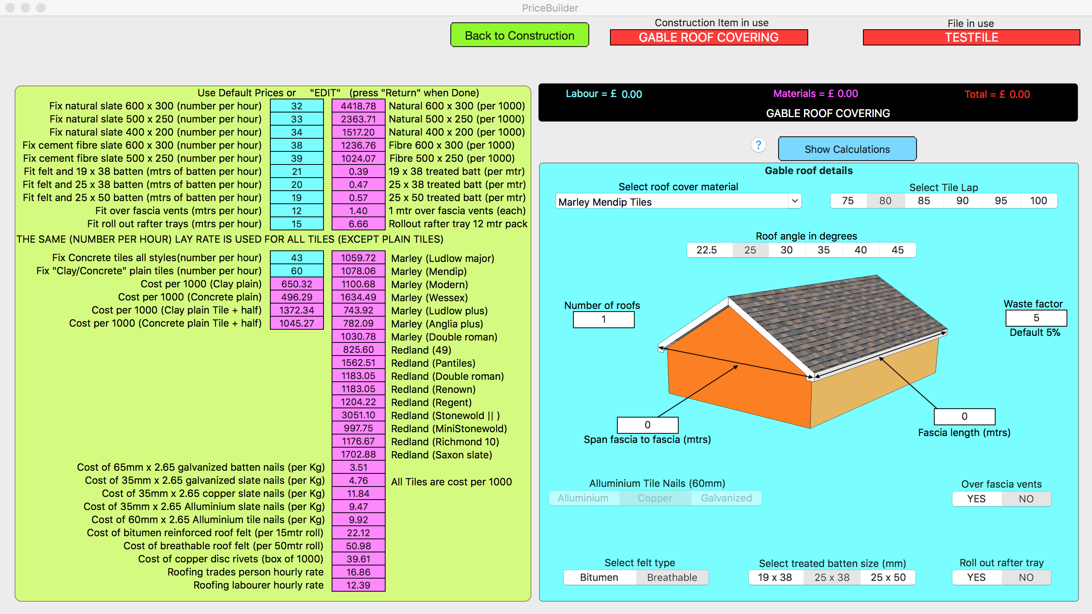Image resolution: width=1092 pixels, height=614 pixels.
Task: Select 25 x 50 batten size
Action: click(x=888, y=577)
